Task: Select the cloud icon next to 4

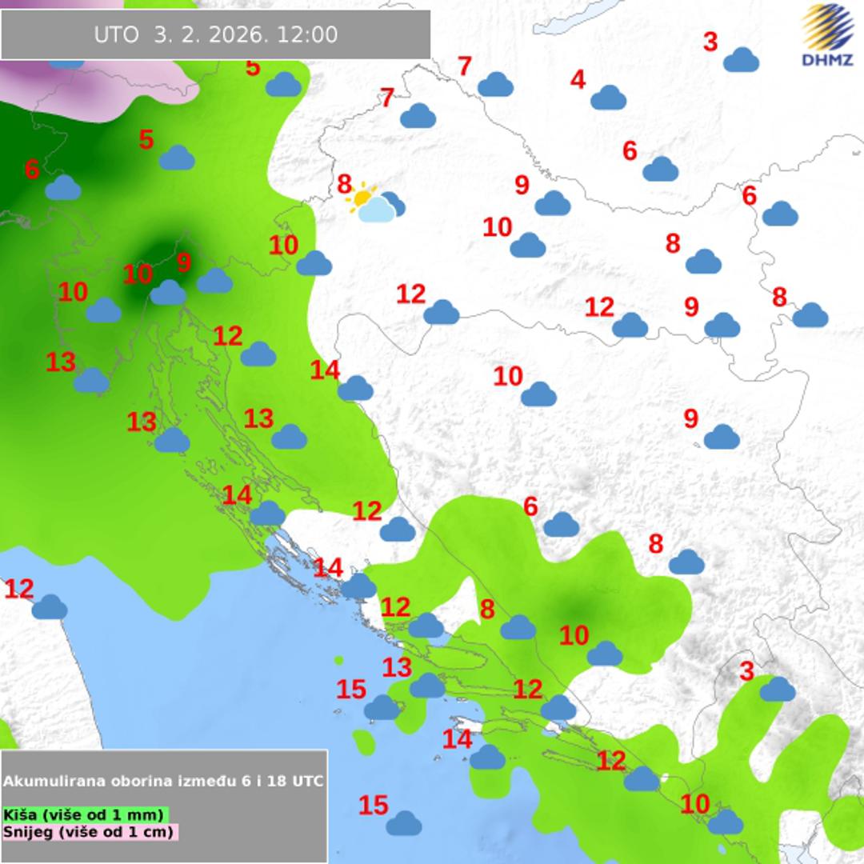Action: [608, 98]
